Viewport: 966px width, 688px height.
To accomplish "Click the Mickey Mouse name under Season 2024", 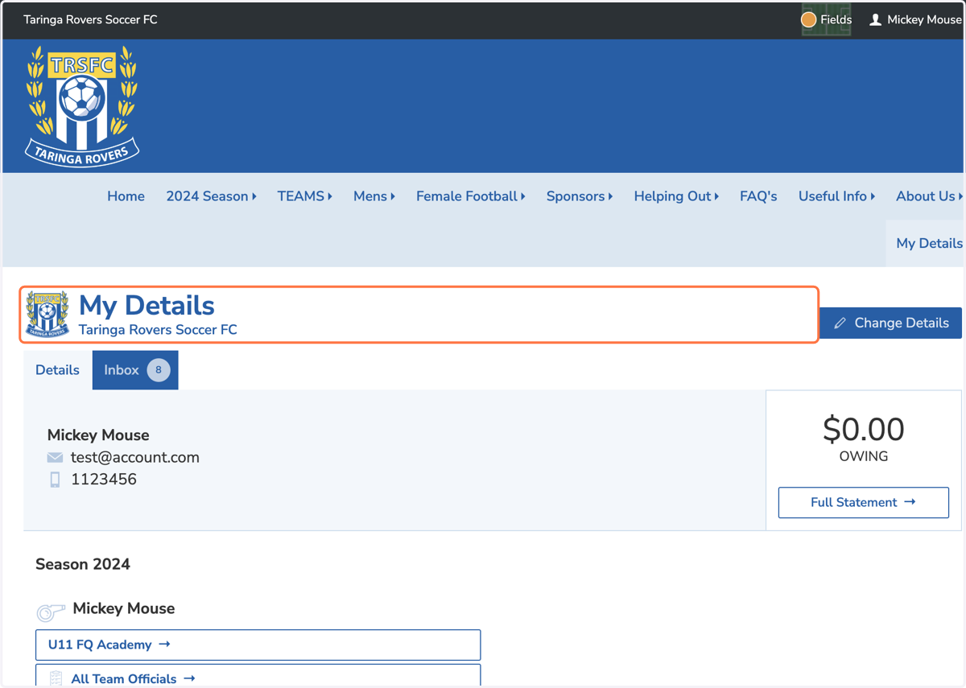I will click(x=124, y=608).
